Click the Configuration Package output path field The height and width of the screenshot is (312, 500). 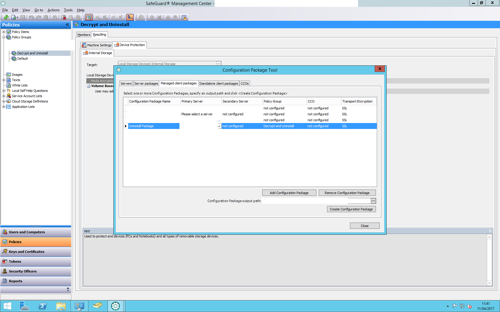coord(316,201)
